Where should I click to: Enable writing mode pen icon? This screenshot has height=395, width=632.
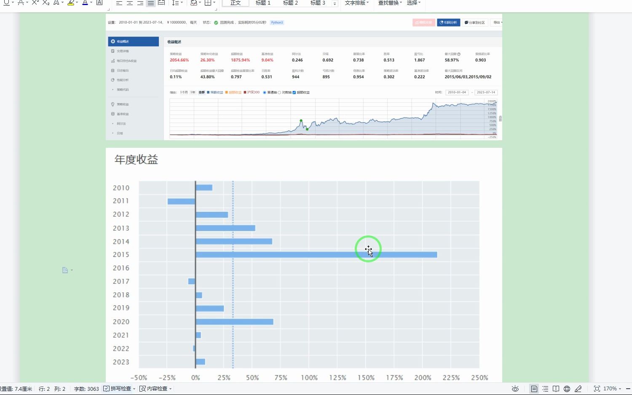coord(578,389)
